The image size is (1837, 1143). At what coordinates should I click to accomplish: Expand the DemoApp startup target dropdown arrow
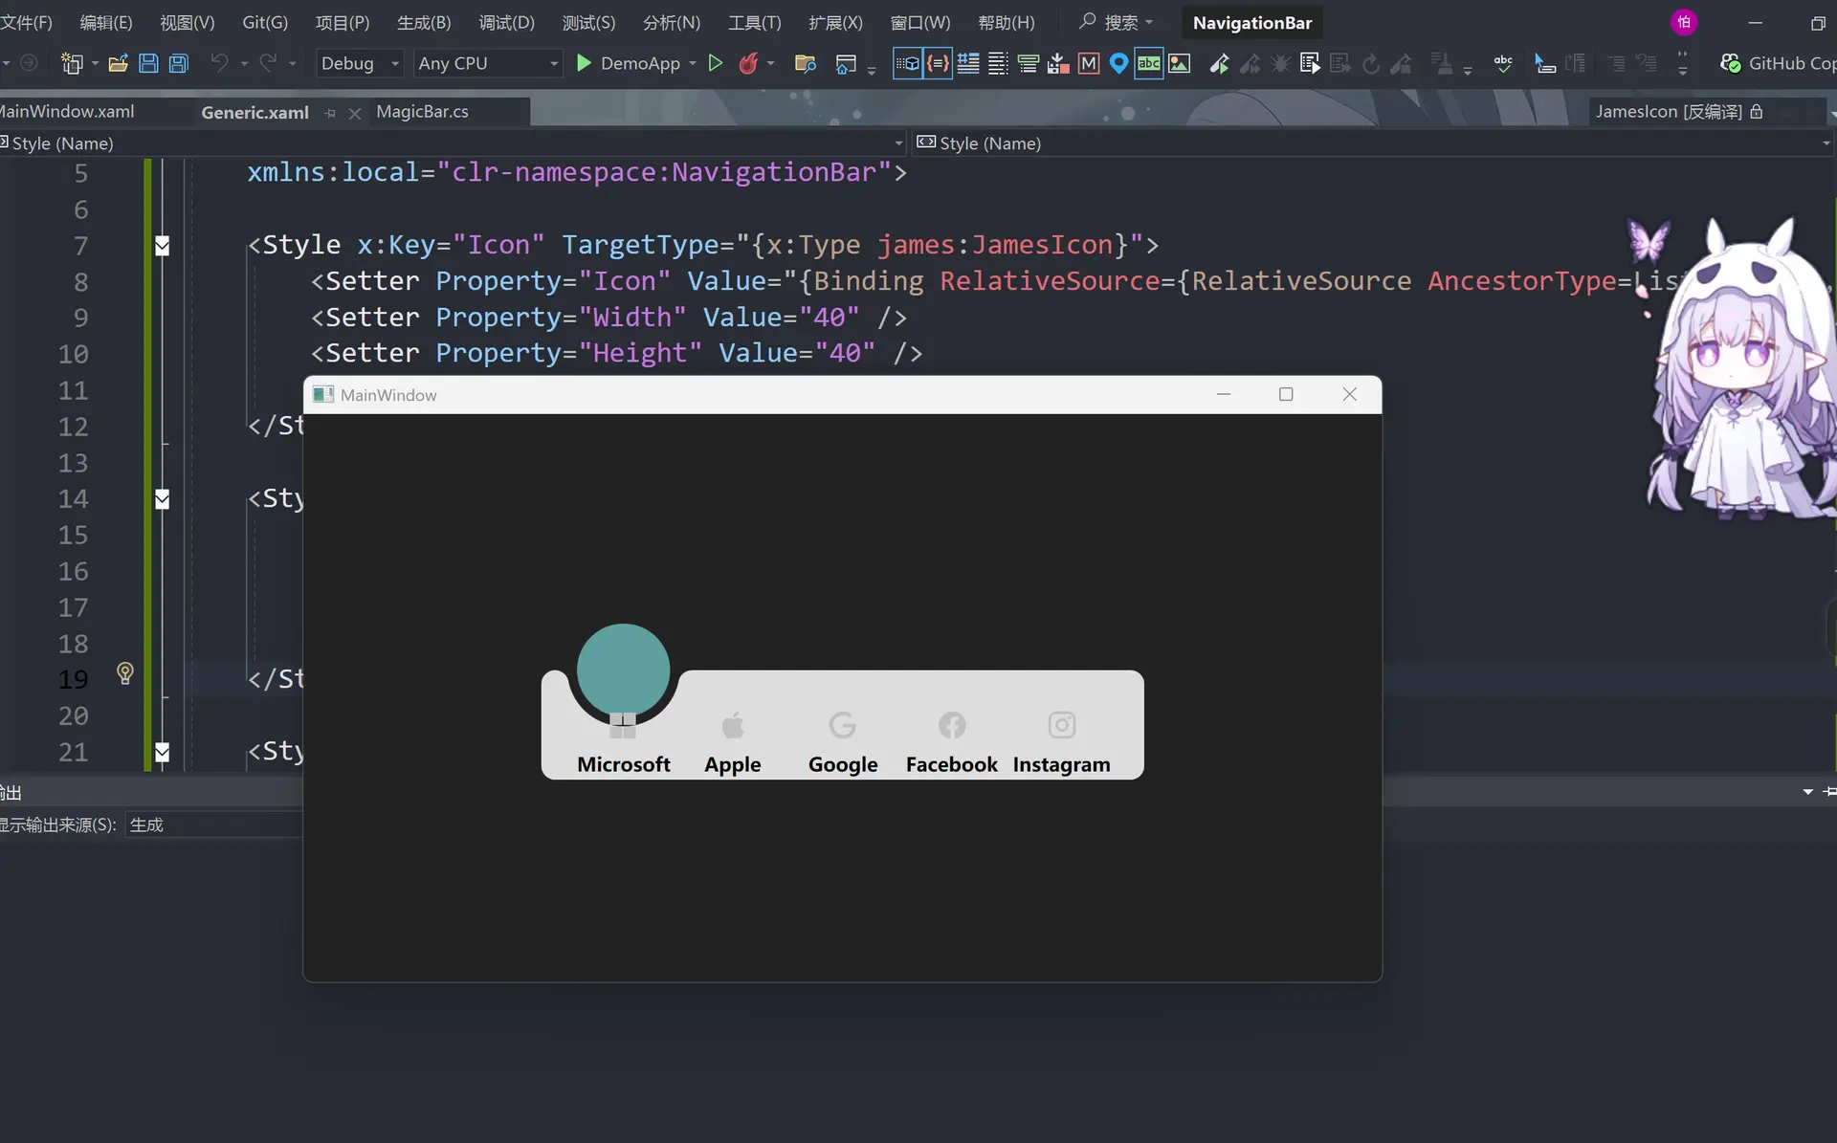pyautogui.click(x=693, y=63)
